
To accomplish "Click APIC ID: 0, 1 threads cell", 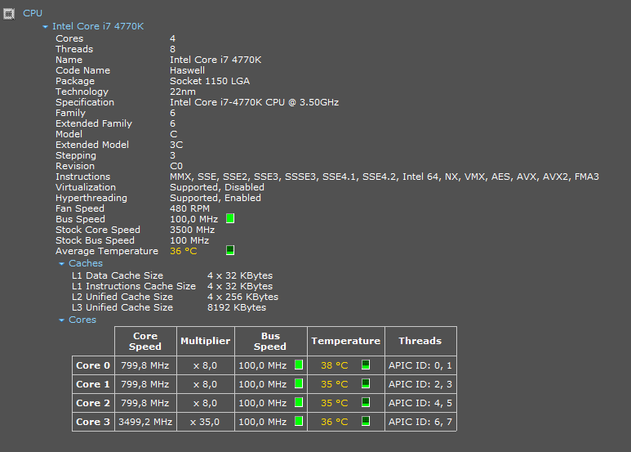I will pyautogui.click(x=420, y=365).
